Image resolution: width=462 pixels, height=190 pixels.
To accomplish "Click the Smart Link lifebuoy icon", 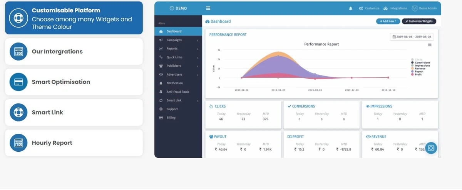I will pos(18,112).
